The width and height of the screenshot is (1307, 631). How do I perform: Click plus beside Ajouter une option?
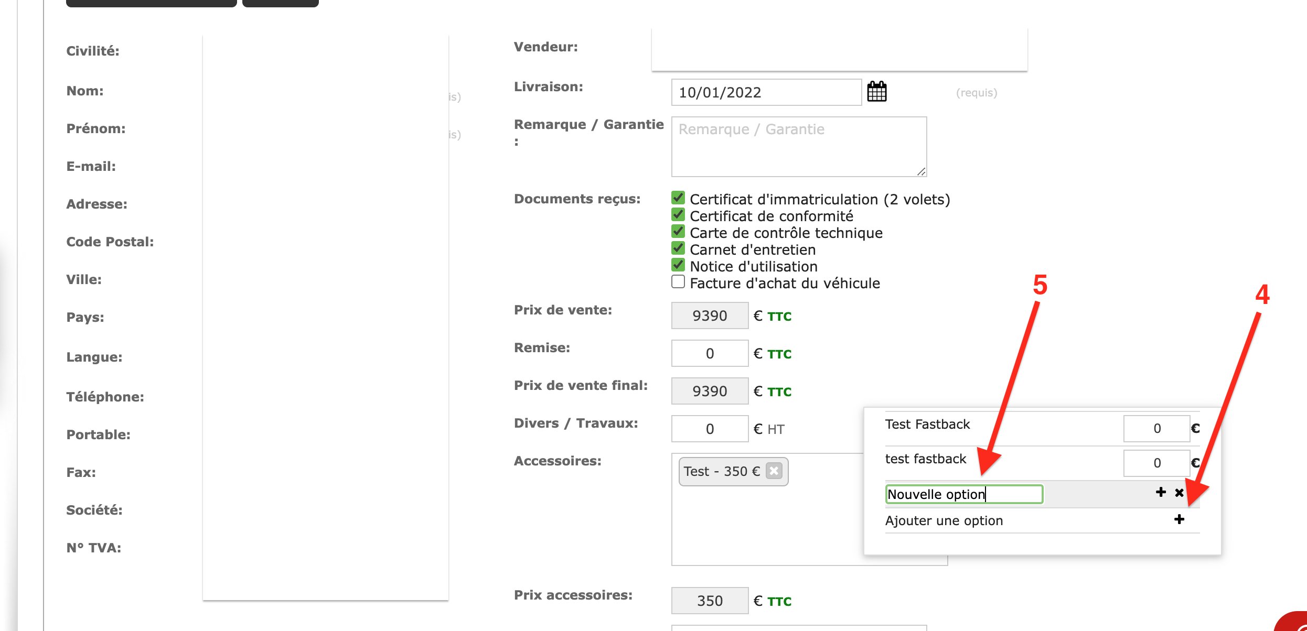1179,519
